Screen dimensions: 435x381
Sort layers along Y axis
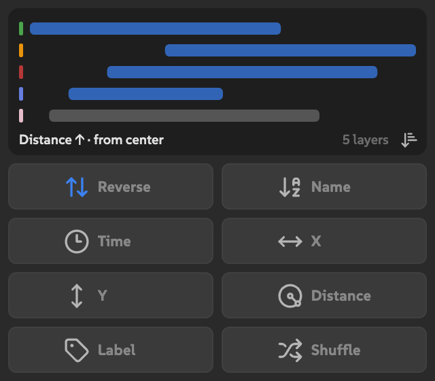[111, 295]
